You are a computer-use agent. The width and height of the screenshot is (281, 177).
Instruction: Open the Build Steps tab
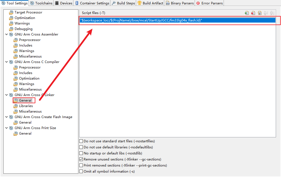(123, 3)
